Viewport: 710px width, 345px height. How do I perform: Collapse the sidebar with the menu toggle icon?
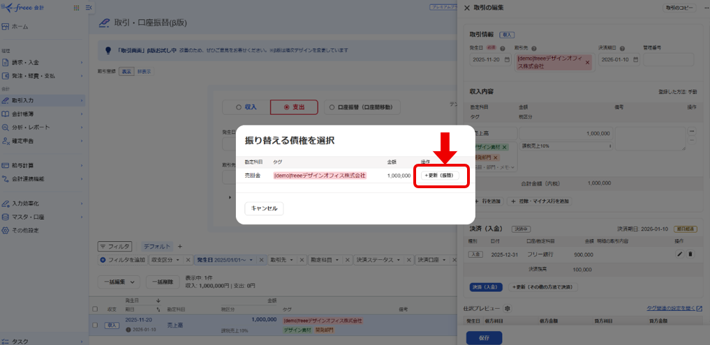pos(89,8)
